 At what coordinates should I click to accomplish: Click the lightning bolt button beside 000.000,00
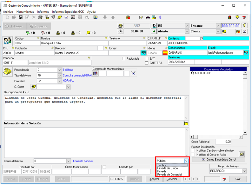click(x=244, y=26)
